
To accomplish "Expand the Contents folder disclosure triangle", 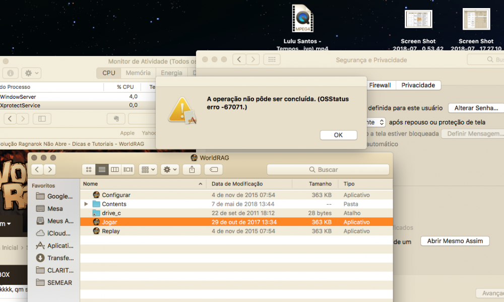I will pos(86,204).
